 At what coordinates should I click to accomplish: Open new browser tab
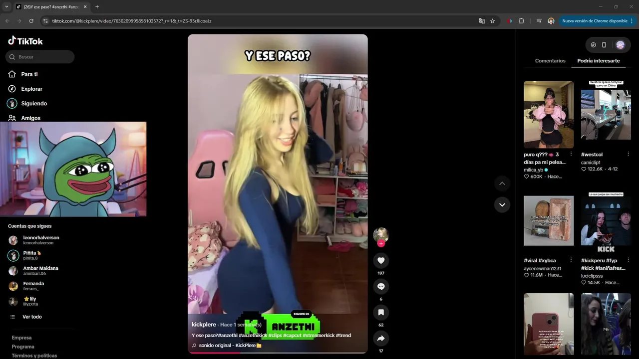pyautogui.click(x=97, y=6)
